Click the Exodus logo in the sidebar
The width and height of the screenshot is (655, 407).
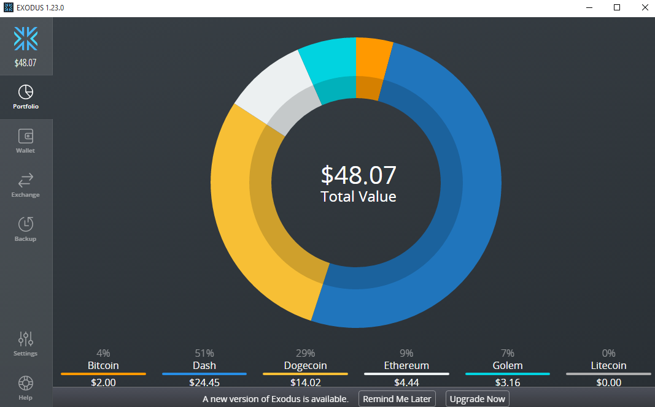(26, 39)
